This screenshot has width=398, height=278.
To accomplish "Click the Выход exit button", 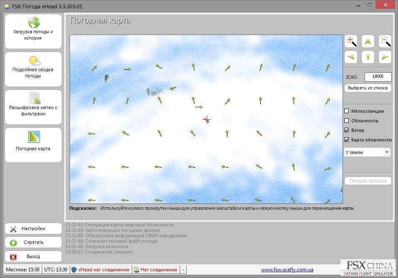I will 33,256.
